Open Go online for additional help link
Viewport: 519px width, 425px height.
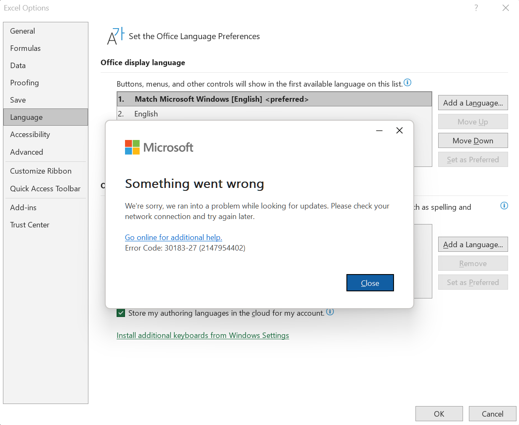pyautogui.click(x=173, y=238)
